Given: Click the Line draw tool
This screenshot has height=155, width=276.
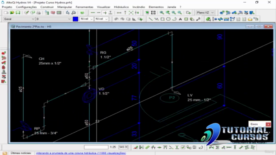Looking at the screenshot, I should [x=151, y=19].
